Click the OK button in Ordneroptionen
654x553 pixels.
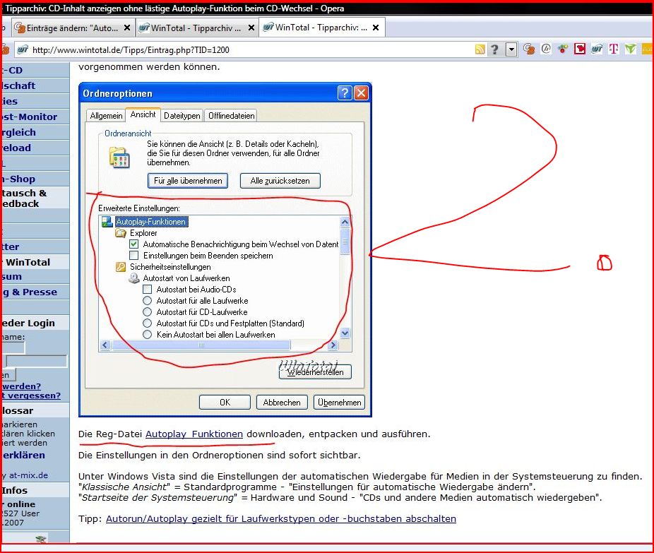pos(225,403)
